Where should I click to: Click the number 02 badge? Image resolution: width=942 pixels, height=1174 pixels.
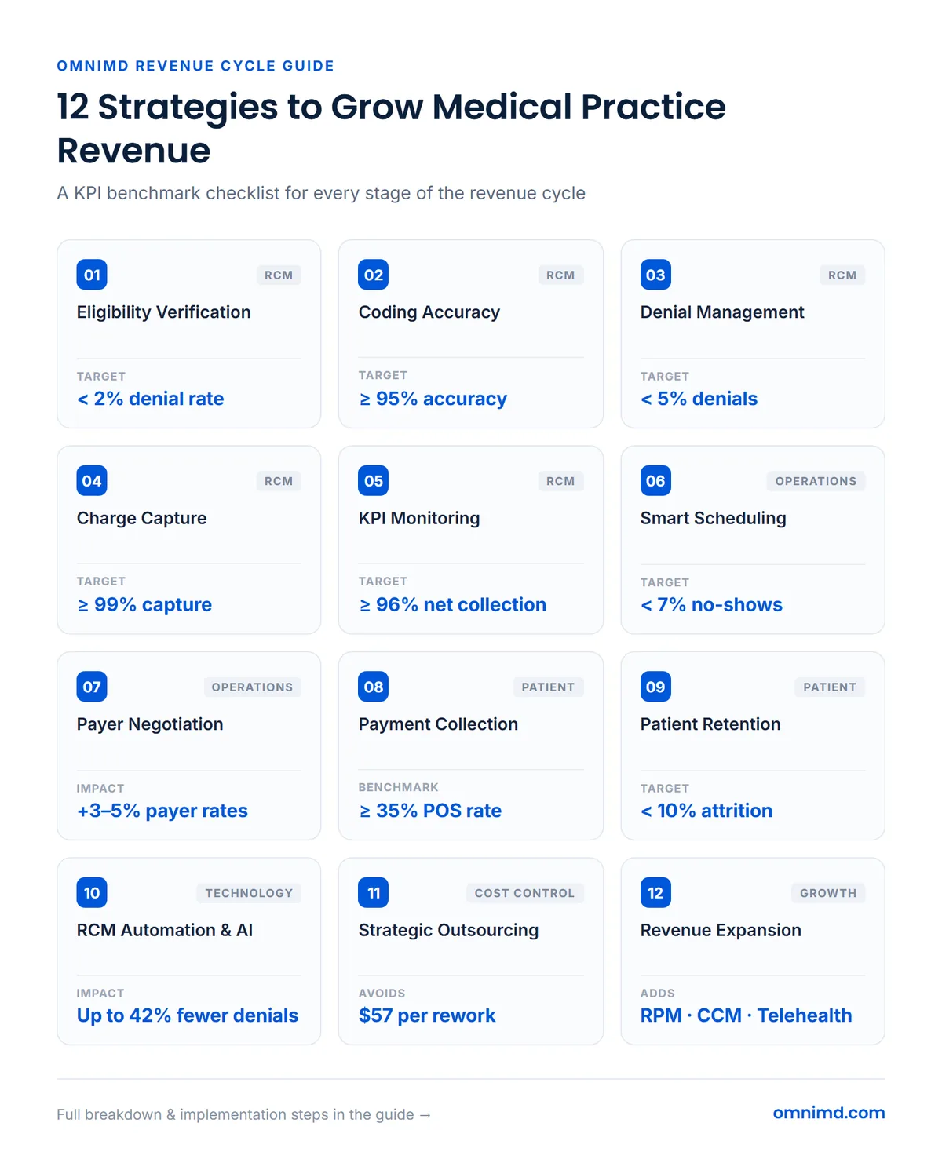pos(374,275)
